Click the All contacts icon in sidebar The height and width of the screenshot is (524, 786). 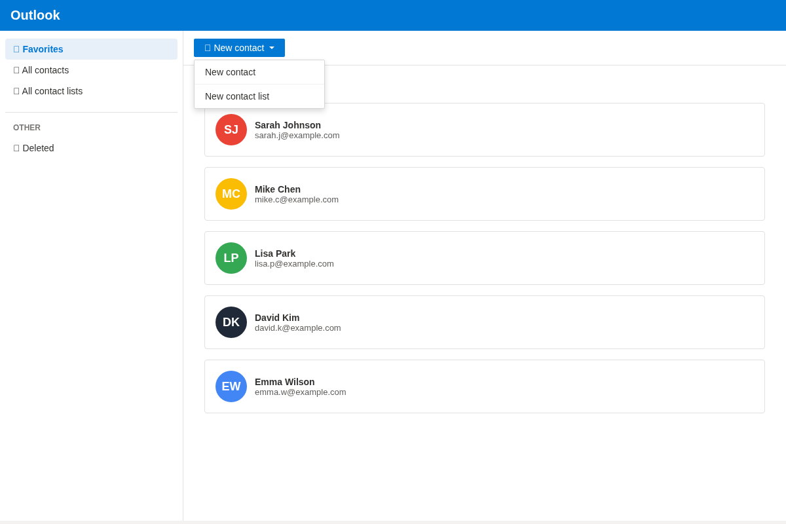[16, 70]
